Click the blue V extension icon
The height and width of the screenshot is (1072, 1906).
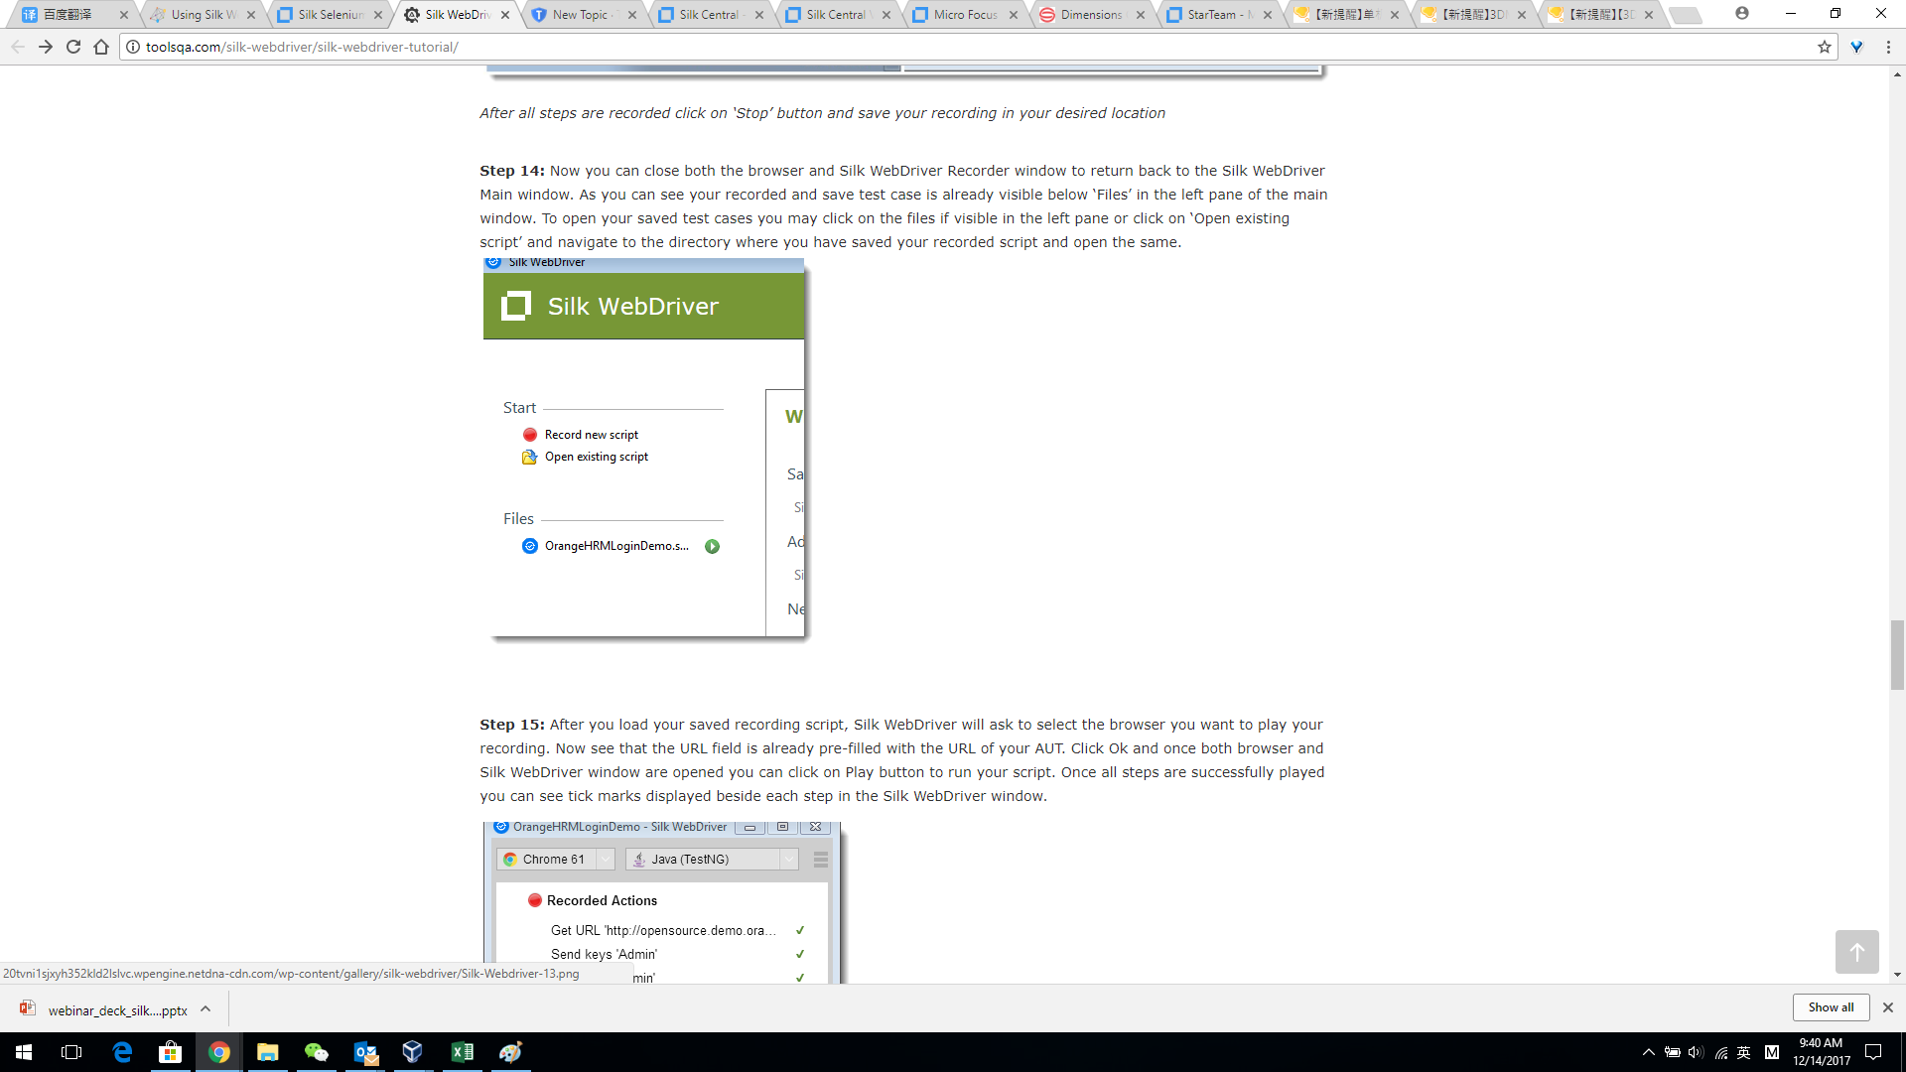tap(1856, 47)
